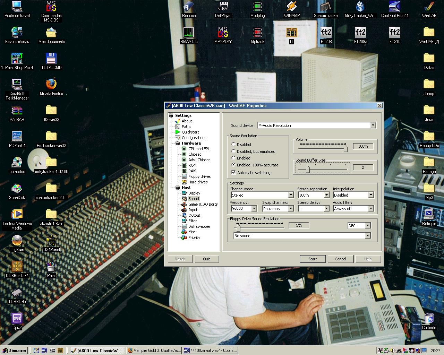Click the Quit button
Image resolution: width=444 pixels, height=355 pixels.
click(x=206, y=259)
